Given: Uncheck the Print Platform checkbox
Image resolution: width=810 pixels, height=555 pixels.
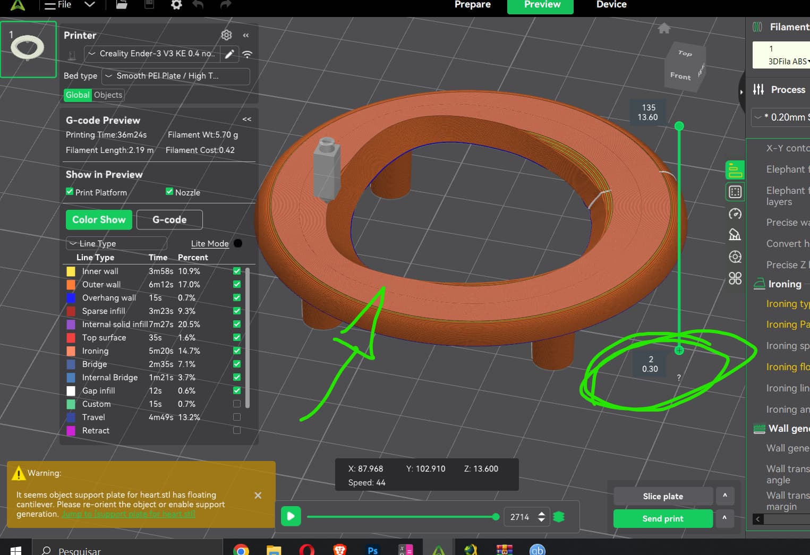Looking at the screenshot, I should (x=70, y=192).
